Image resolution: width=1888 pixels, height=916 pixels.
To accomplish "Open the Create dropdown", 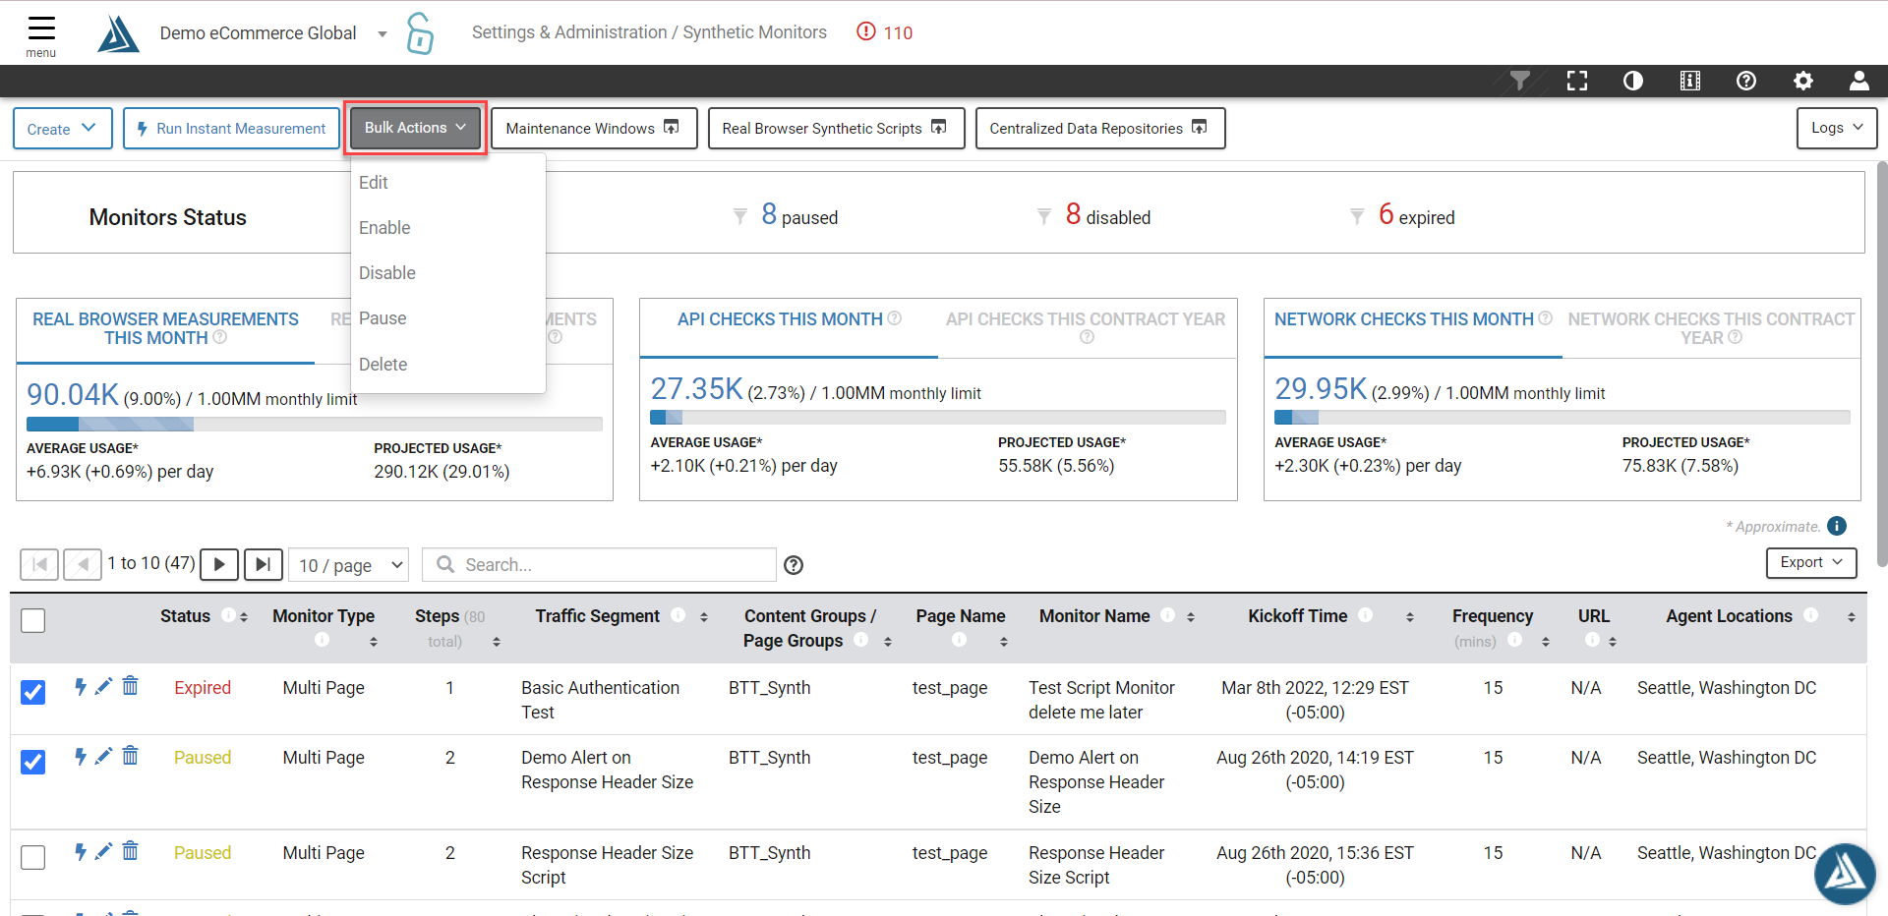I will click(63, 129).
